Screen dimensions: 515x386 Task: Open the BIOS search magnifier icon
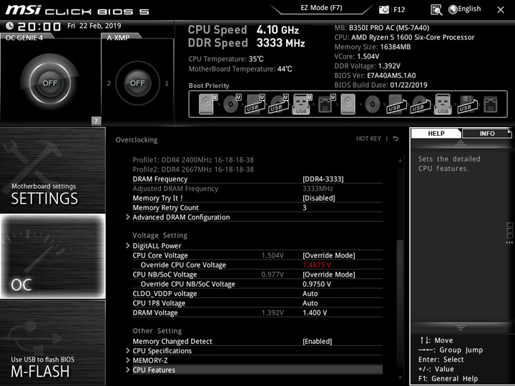click(x=436, y=10)
